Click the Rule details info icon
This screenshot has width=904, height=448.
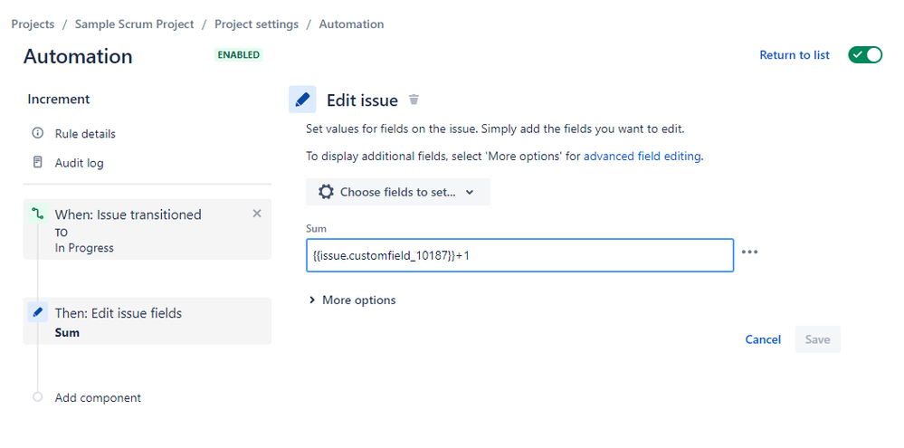click(x=37, y=133)
